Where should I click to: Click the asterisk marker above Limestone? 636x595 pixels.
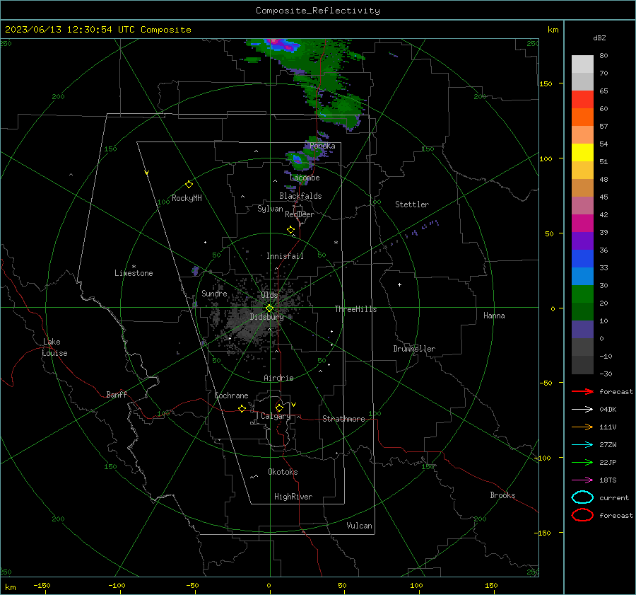point(134,267)
